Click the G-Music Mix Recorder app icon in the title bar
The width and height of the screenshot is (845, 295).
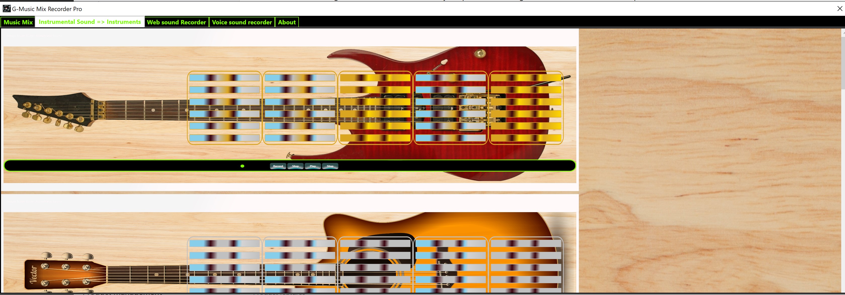pos(6,9)
